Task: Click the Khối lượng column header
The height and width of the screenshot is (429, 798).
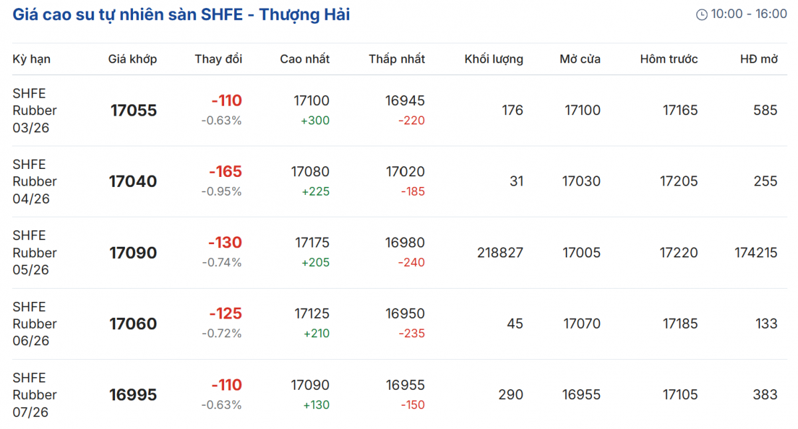Action: [493, 59]
